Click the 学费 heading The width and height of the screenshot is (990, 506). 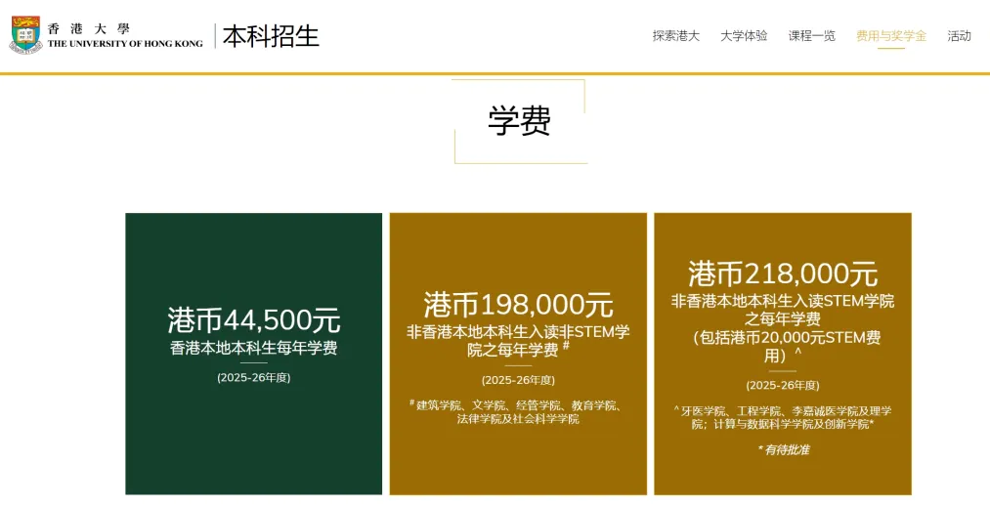520,120
